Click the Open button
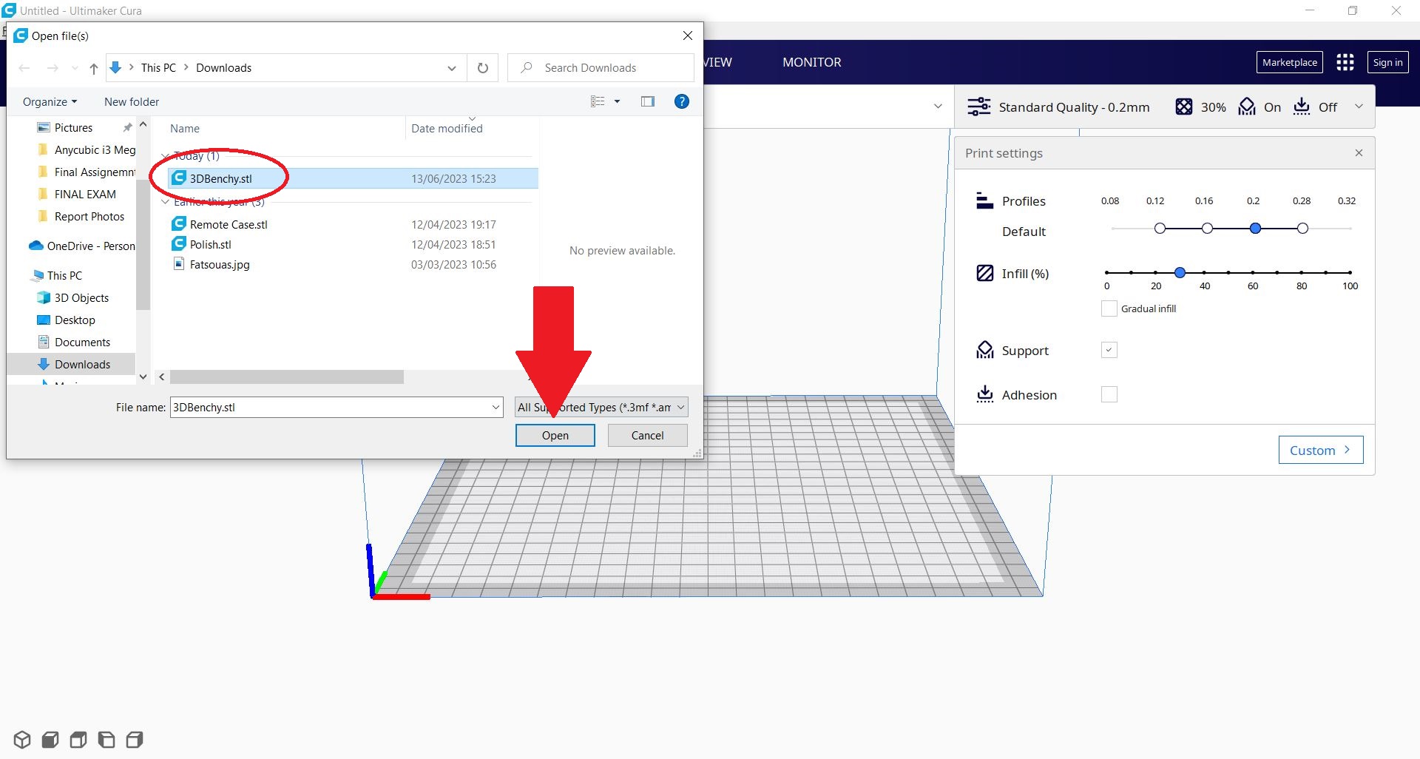 (x=555, y=436)
